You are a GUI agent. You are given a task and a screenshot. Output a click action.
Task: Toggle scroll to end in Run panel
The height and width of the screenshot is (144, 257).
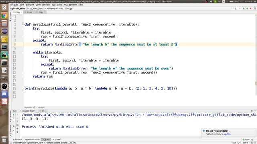pyautogui.click(x=18, y=125)
